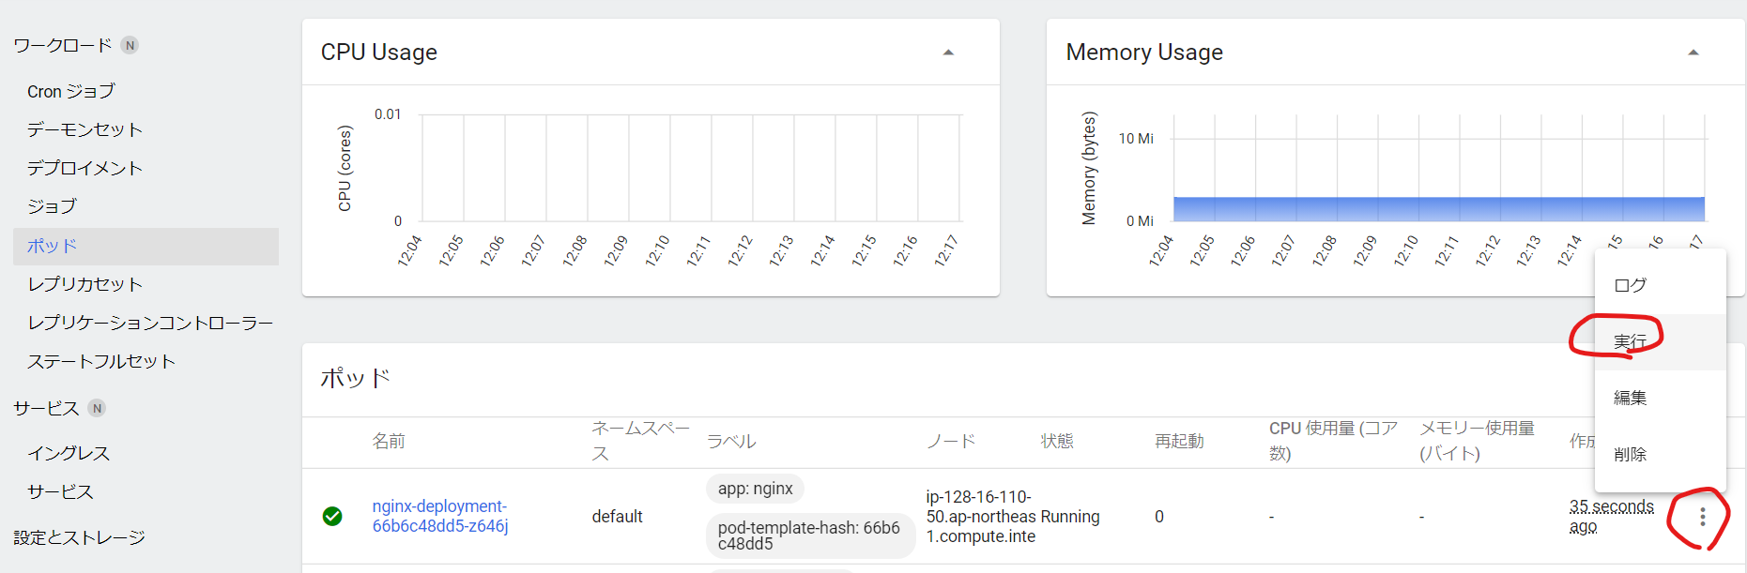The height and width of the screenshot is (573, 1747).
Task: Navigate to デプロイメント page
Action: tap(84, 168)
